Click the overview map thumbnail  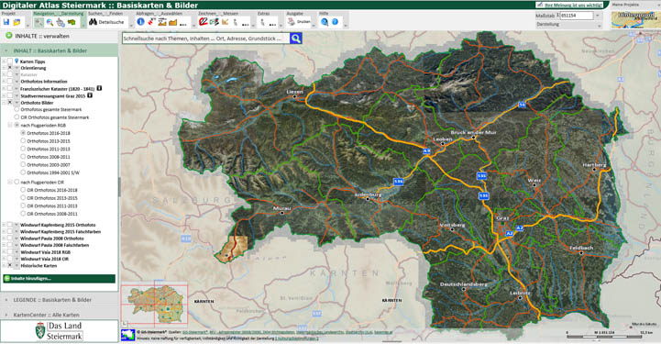coord(154,304)
